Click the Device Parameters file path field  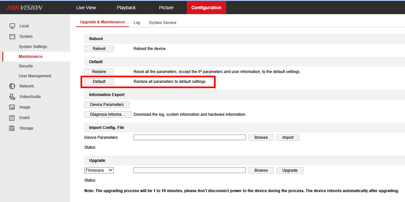189,137
